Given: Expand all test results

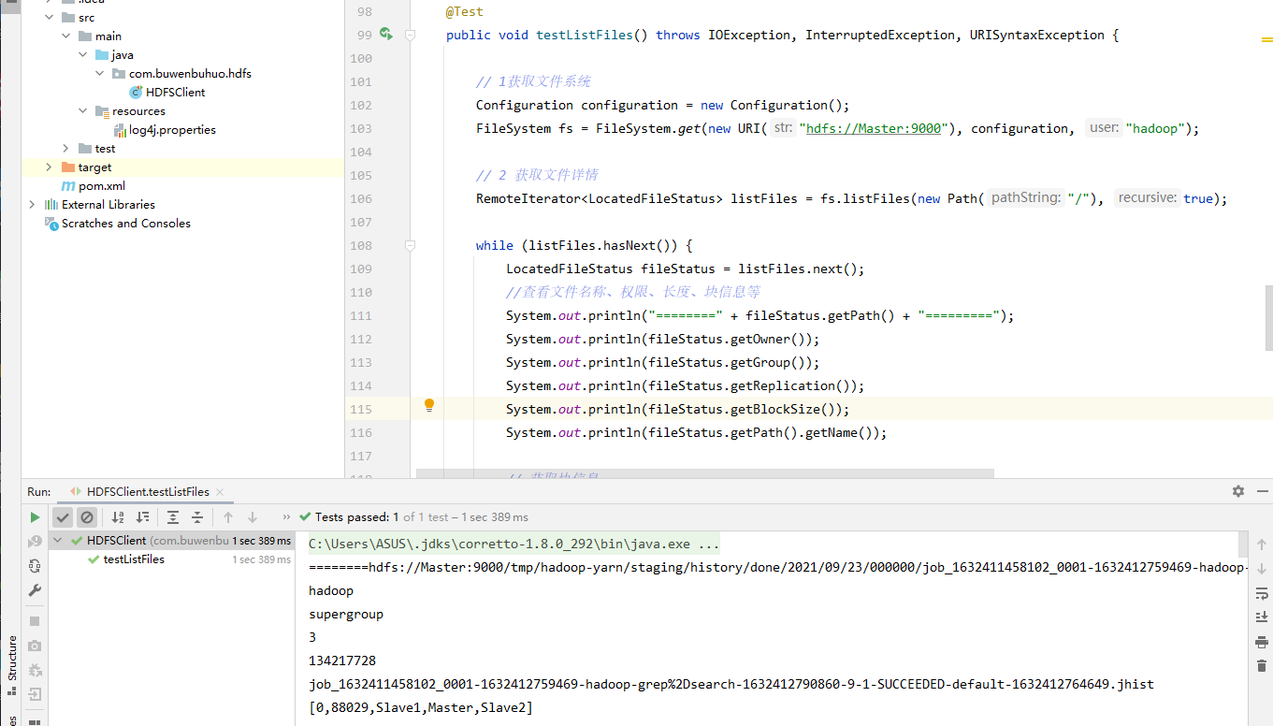Looking at the screenshot, I should point(173,516).
